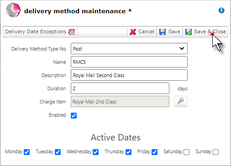This screenshot has height=166, width=231.
Task: Click the Cancel button
Action: coord(142,32)
